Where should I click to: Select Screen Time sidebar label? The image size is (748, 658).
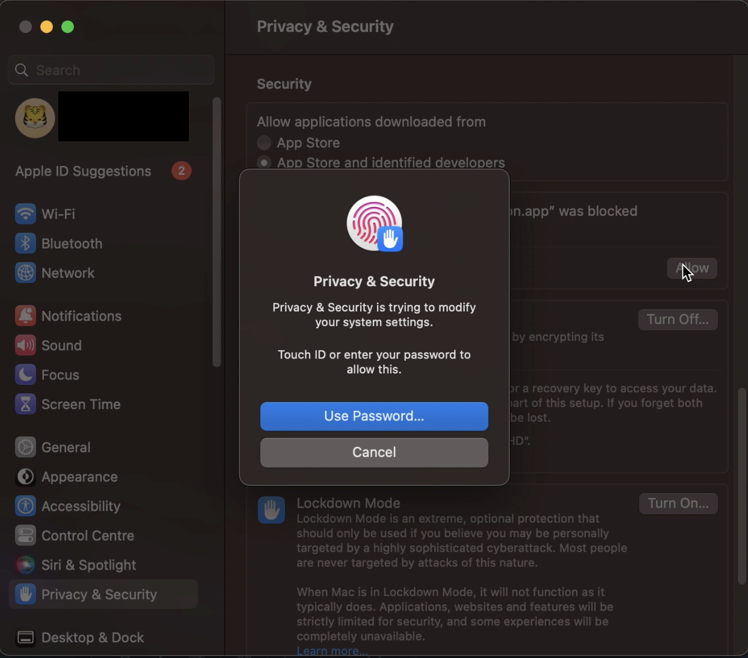[81, 404]
